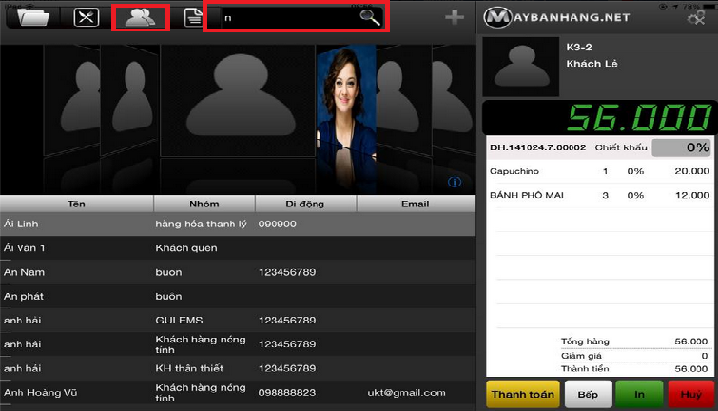Sort by the Nhóm column header
The image size is (718, 411).
(x=204, y=204)
